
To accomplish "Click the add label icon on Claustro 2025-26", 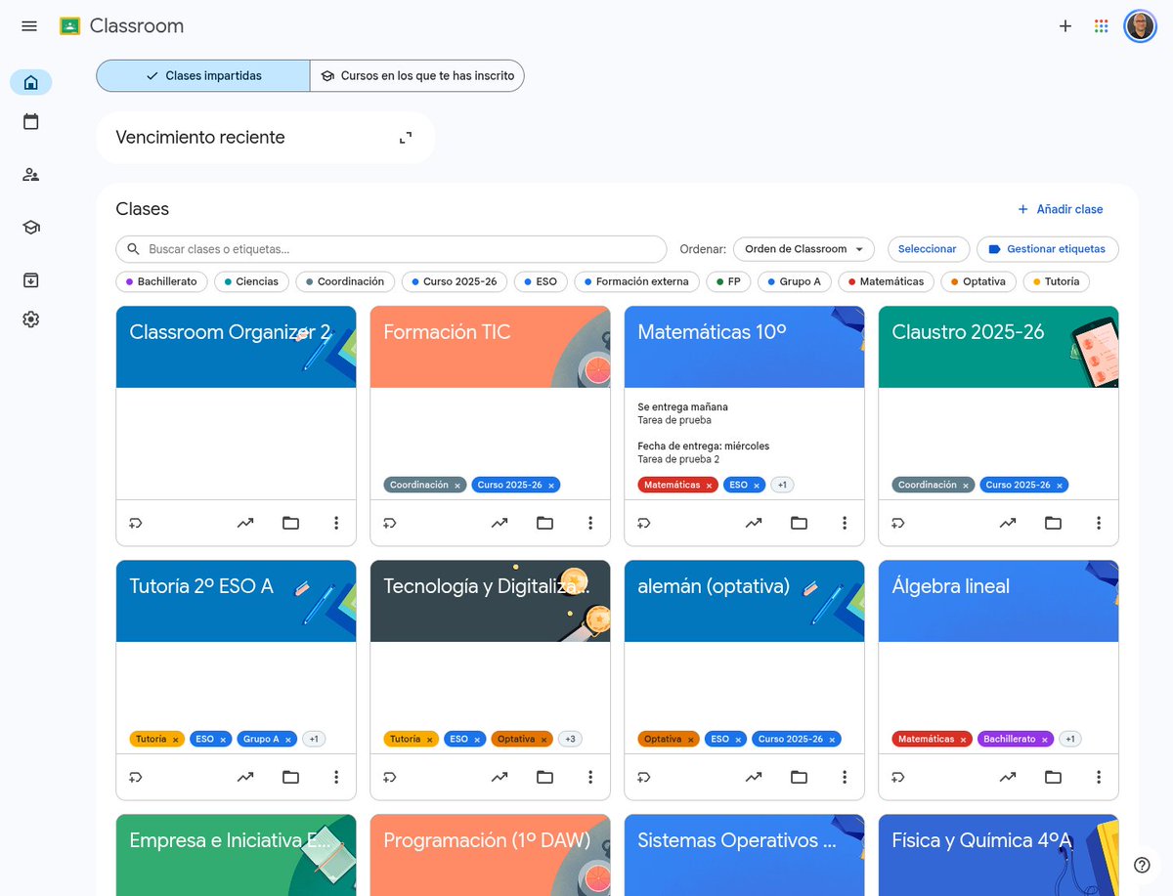I will 897,523.
